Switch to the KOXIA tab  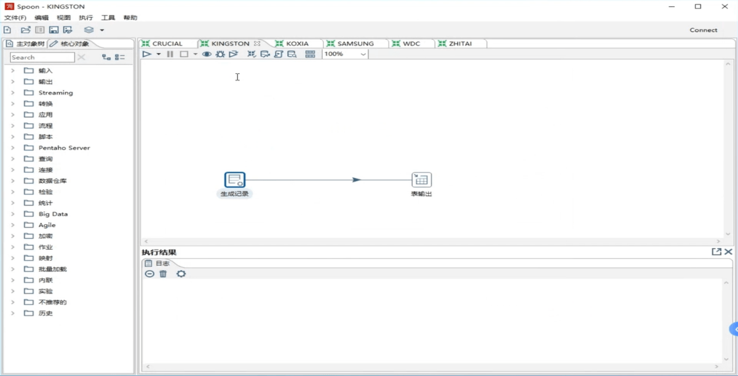click(297, 44)
